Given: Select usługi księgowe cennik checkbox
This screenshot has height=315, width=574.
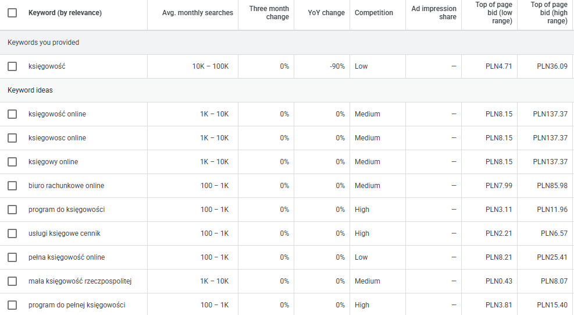Looking at the screenshot, I should (x=12, y=233).
